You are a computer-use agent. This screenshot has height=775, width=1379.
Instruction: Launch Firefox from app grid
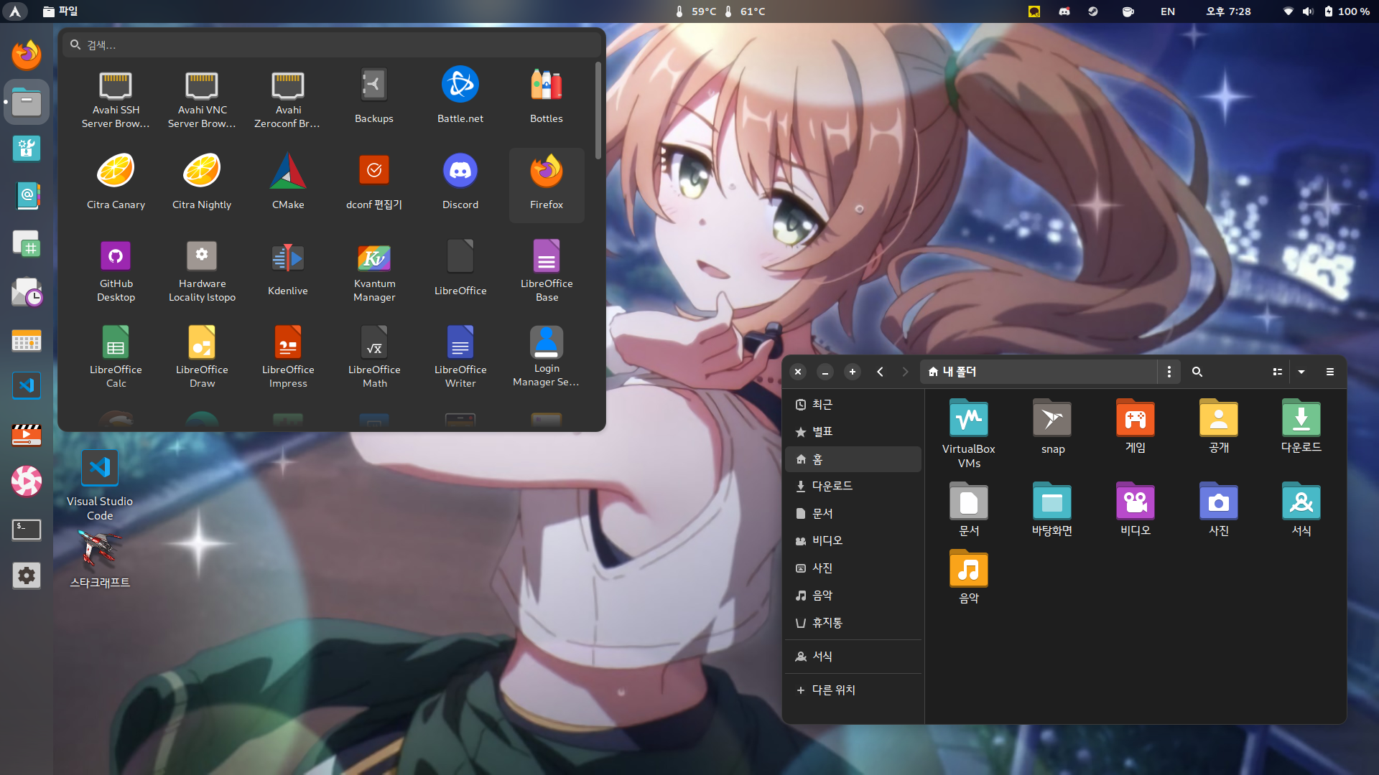[547, 184]
